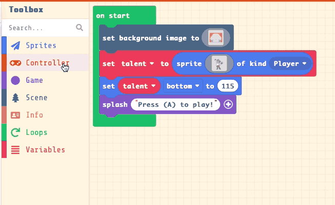335x205 pixels.
Task: Open the Variables toolbox category
Action: 45,150
